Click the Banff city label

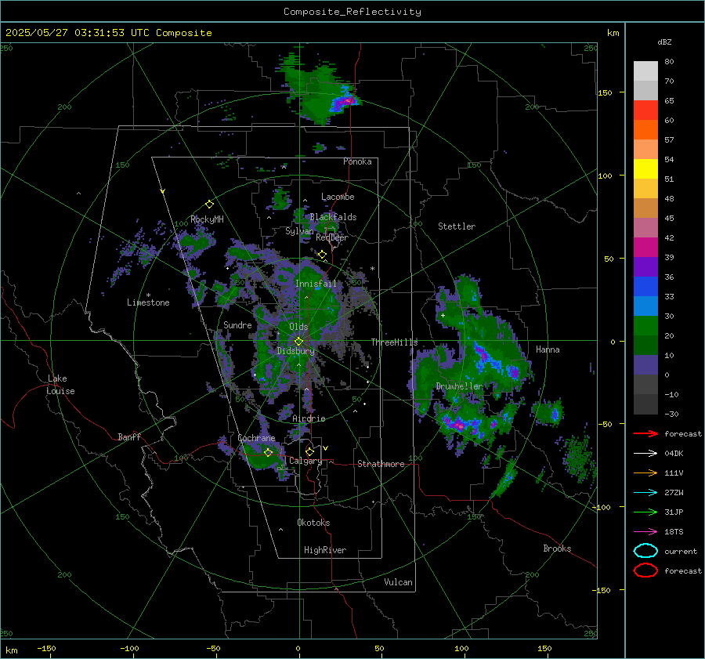[x=129, y=436]
